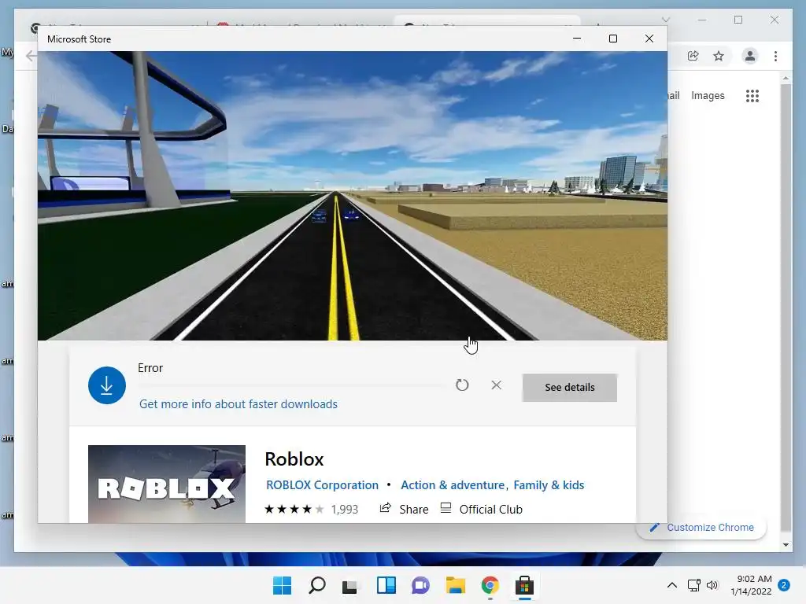The image size is (806, 604).
Task: Click Chrome's back arrow button
Action: [x=31, y=56]
